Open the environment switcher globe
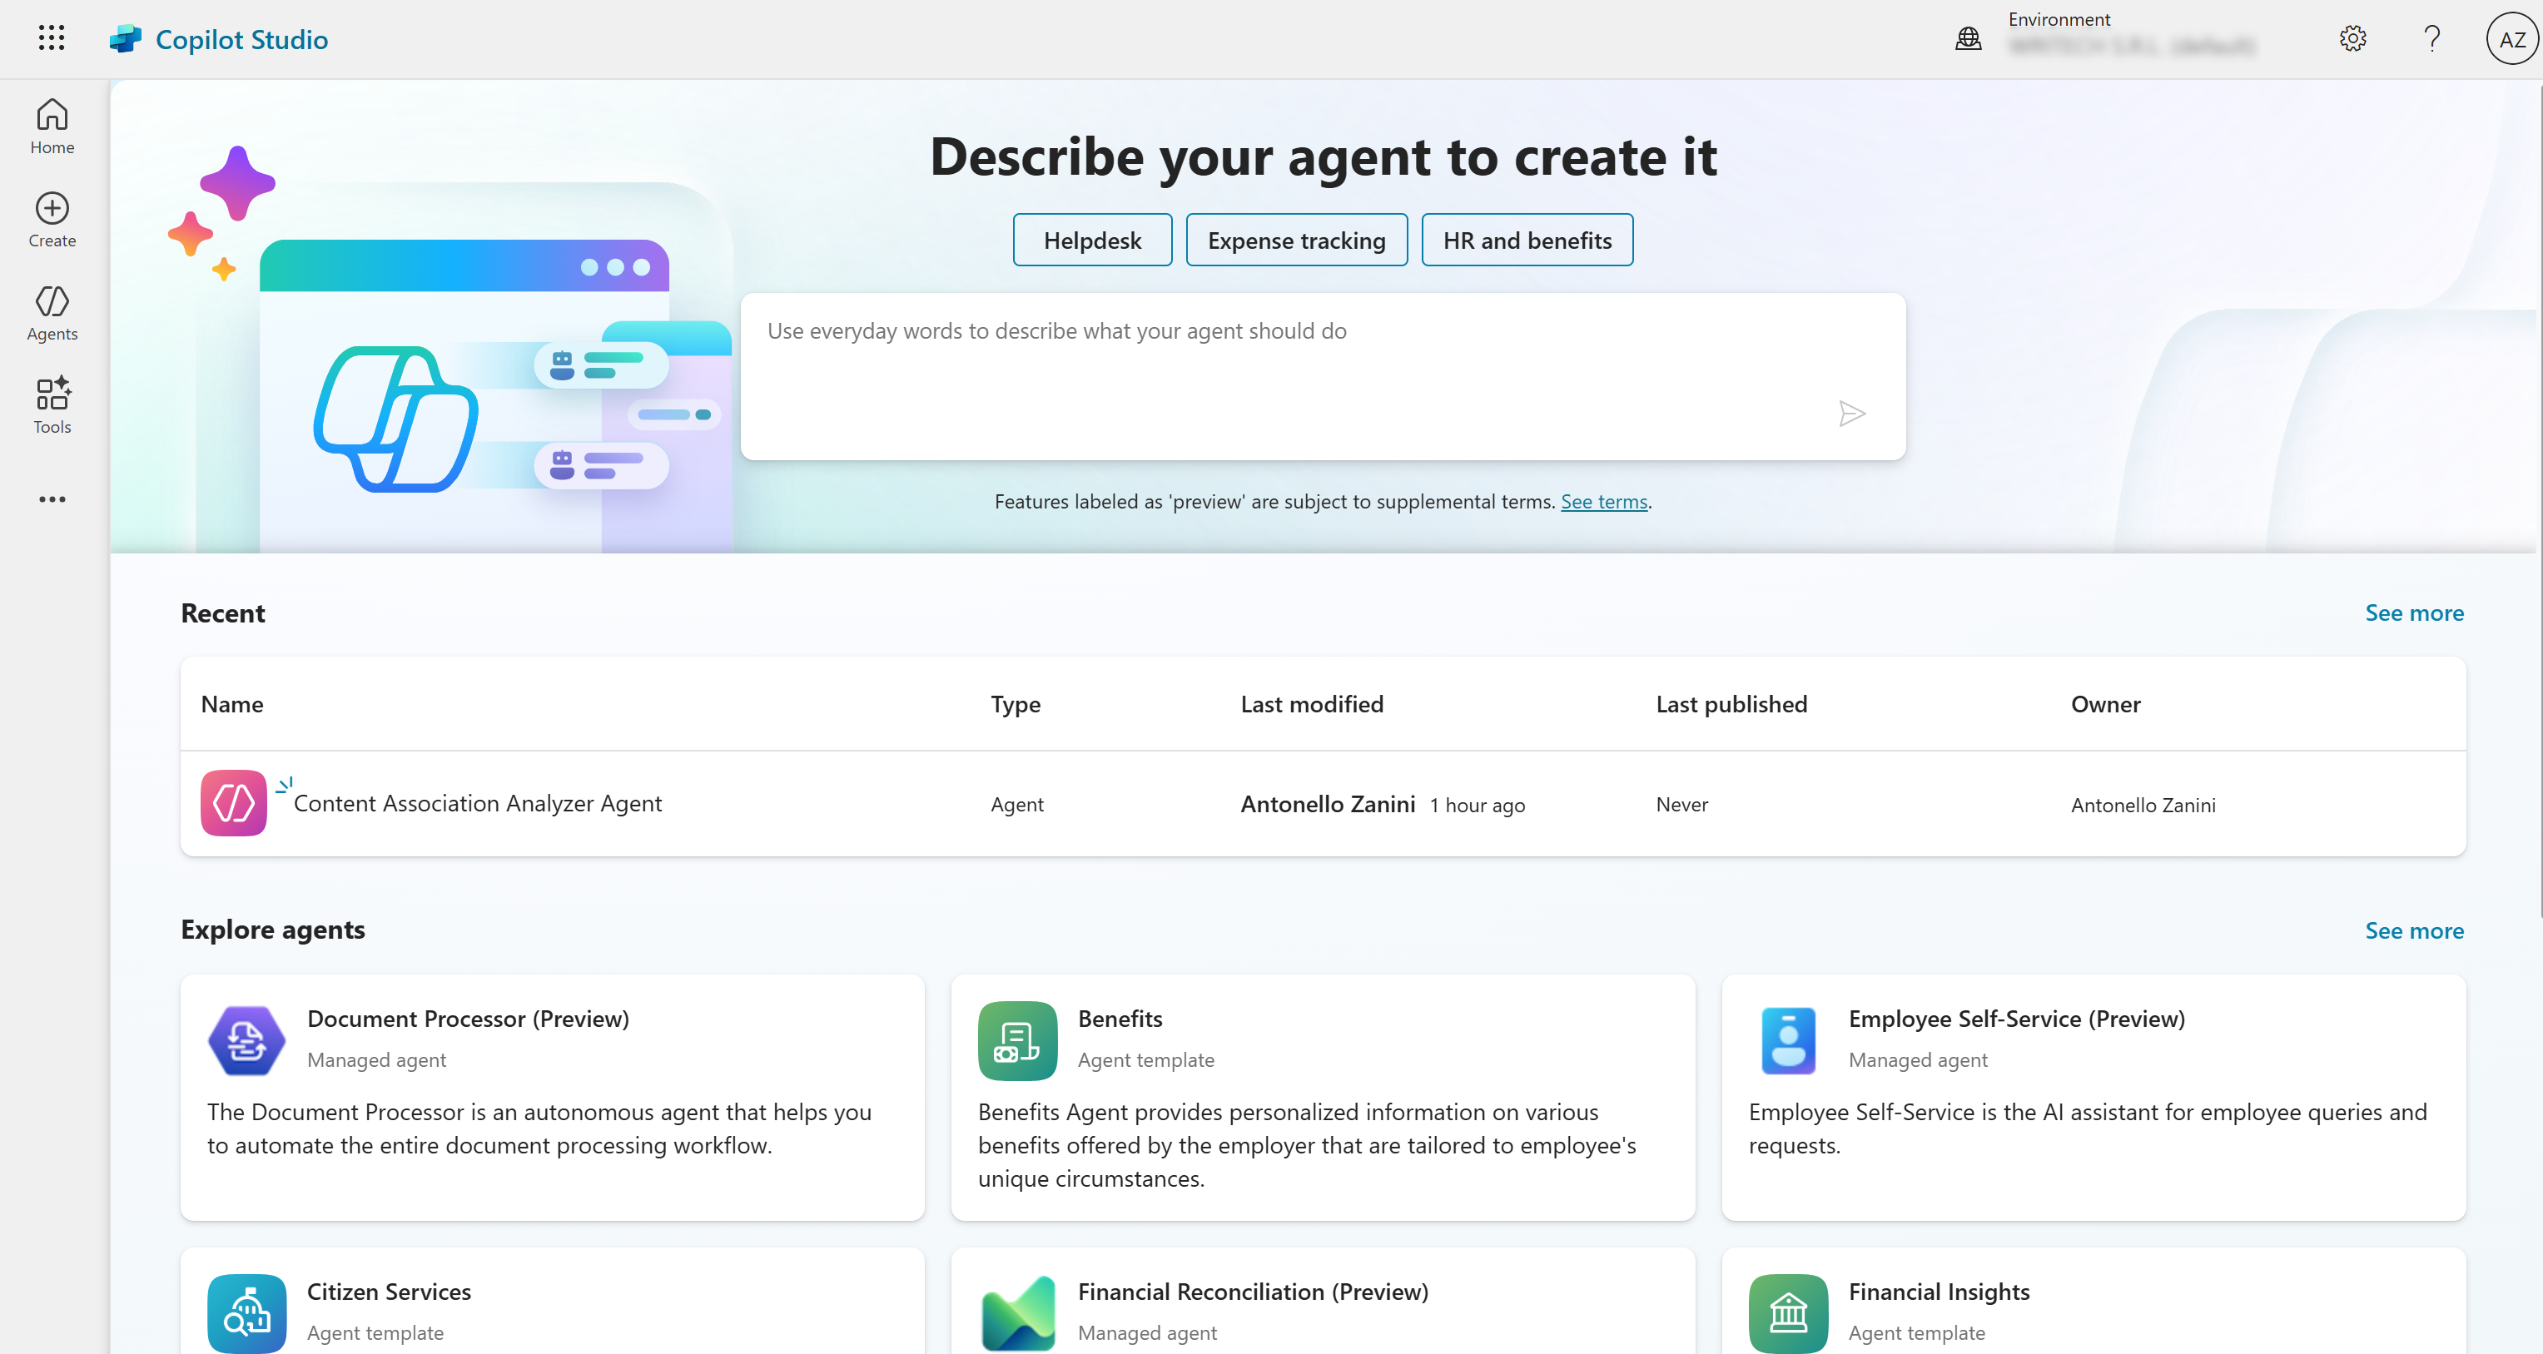This screenshot has width=2543, height=1354. pos(1968,38)
